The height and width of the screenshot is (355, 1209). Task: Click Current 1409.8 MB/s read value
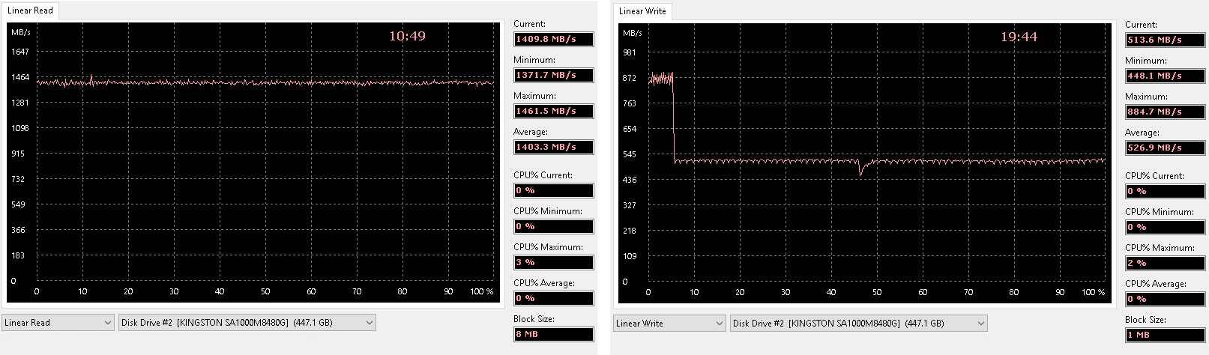coord(553,39)
